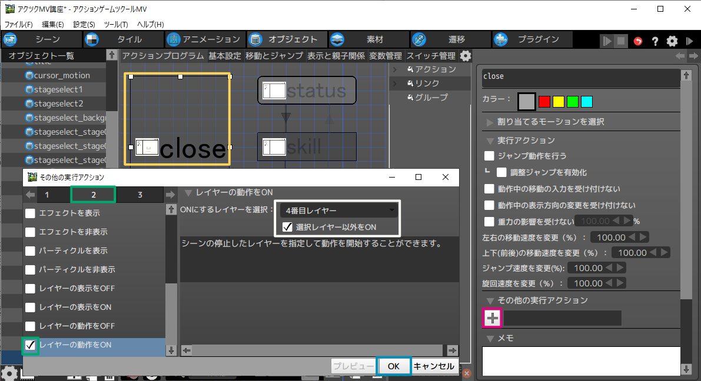Screen dimensions: 701x381
Task: Switch to page 3 tab in dialog
Action: (x=139, y=195)
